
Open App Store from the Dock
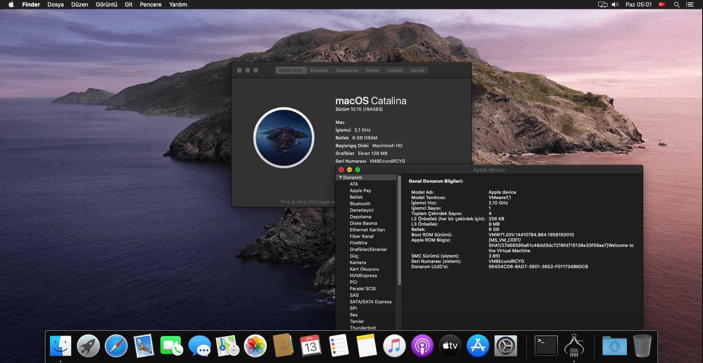(478, 346)
